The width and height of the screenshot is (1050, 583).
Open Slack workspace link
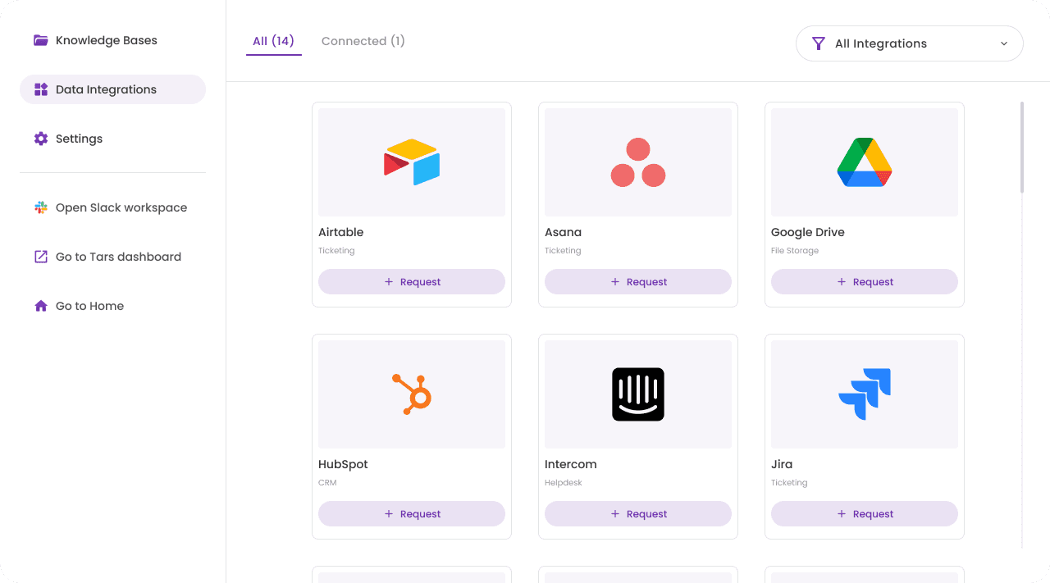tap(112, 207)
